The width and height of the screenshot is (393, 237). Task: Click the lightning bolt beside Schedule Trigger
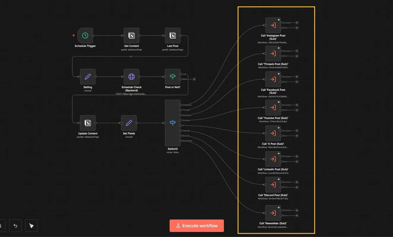click(x=73, y=35)
